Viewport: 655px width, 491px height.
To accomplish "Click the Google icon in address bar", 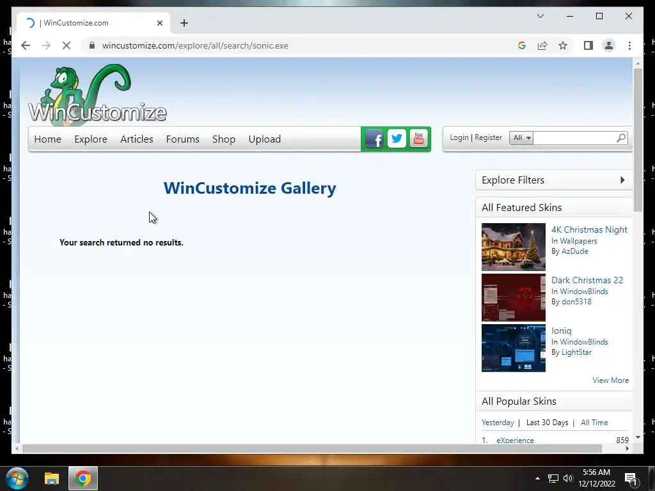I will tap(522, 45).
